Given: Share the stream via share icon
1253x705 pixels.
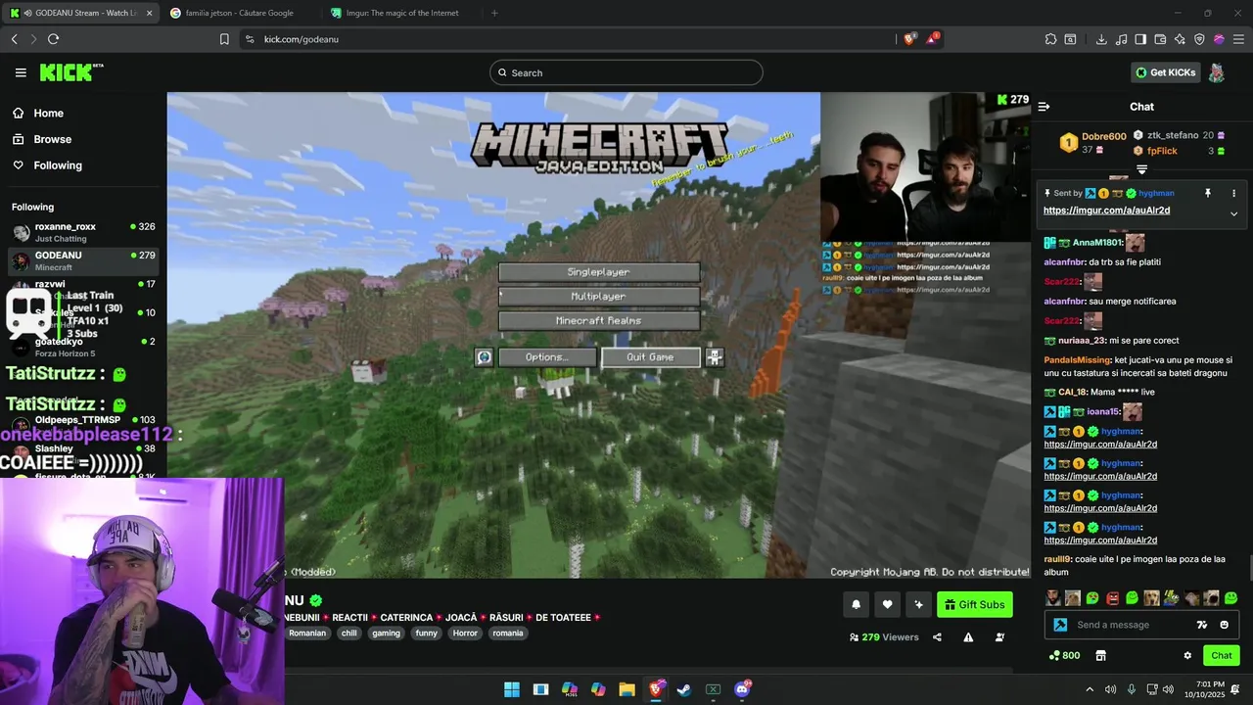Looking at the screenshot, I should tap(937, 637).
